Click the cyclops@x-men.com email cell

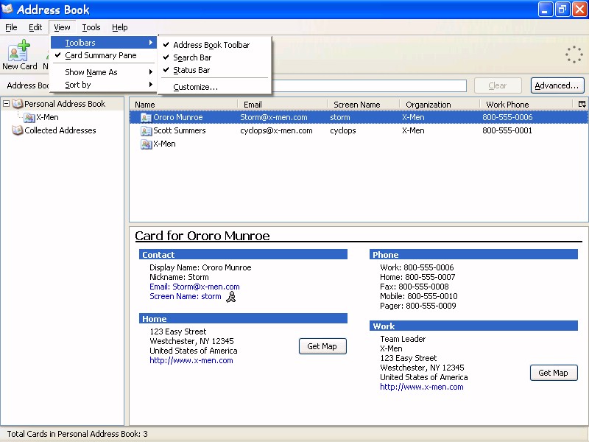[x=277, y=131]
